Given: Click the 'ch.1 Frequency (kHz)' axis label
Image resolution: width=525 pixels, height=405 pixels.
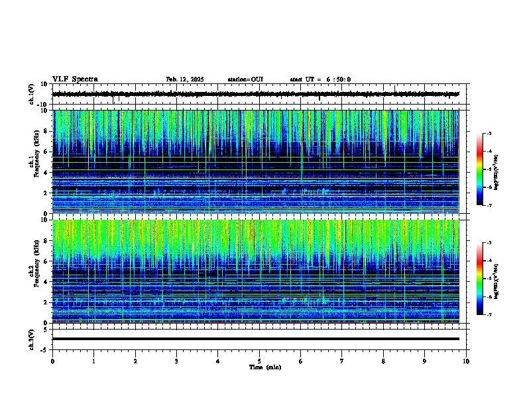Looking at the screenshot, I should pos(34,154).
